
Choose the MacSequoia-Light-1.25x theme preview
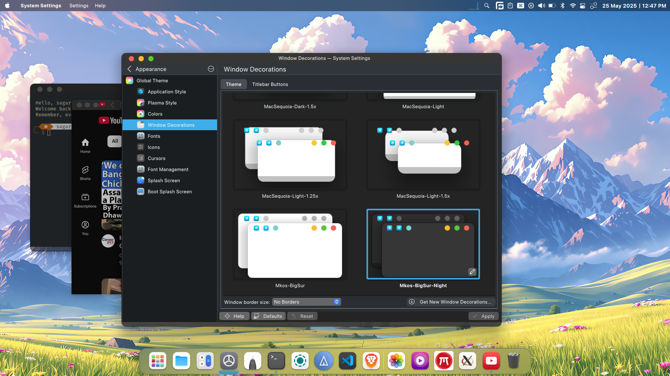click(290, 155)
